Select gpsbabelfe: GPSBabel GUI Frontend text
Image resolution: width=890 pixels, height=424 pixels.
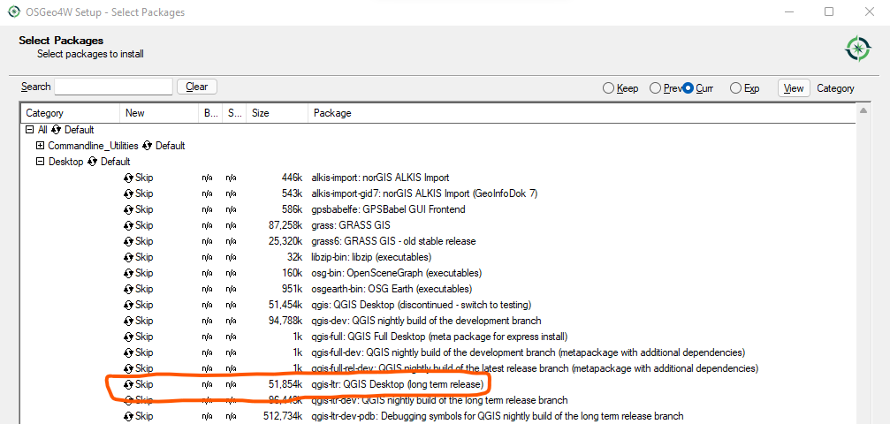coord(388,209)
